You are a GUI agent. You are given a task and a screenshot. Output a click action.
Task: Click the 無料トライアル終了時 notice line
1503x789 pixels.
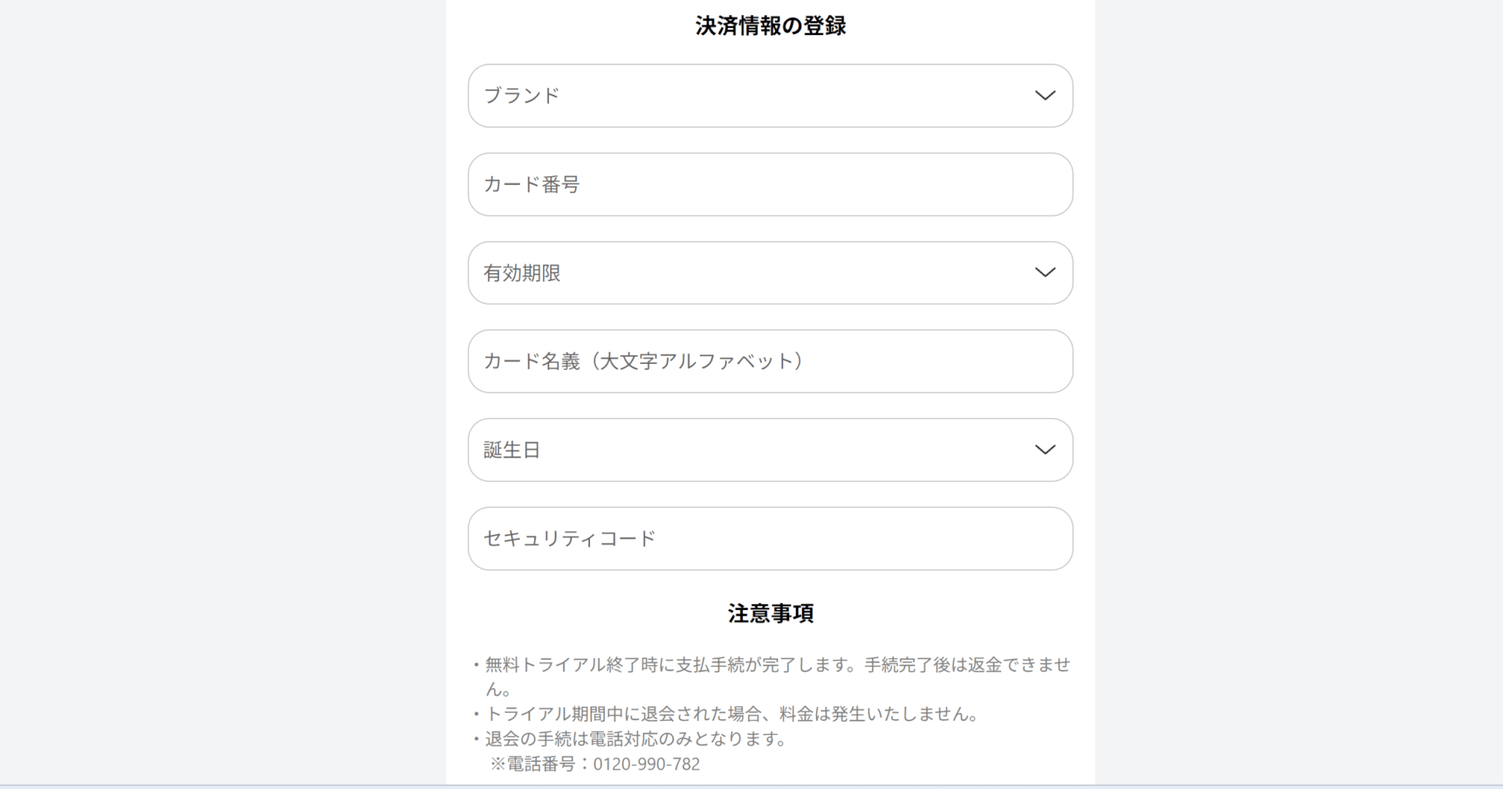[777, 665]
